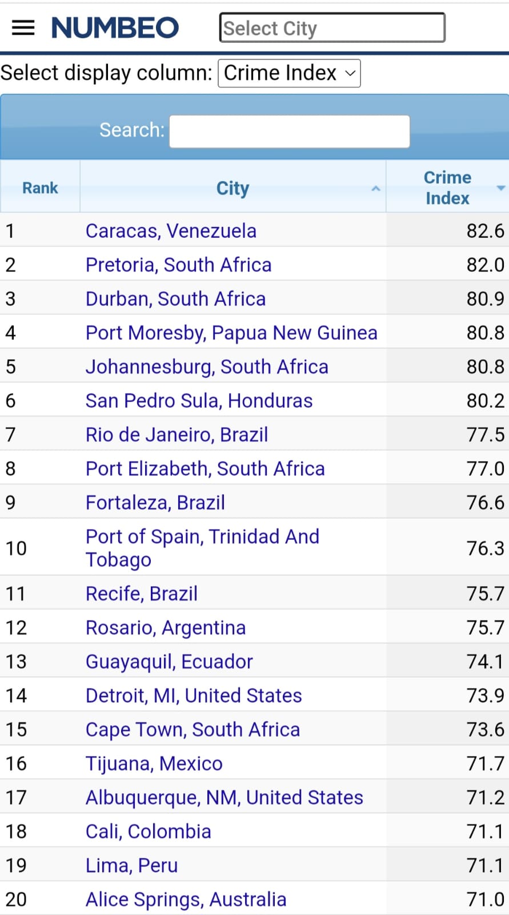Click the City column sort arrow
The width and height of the screenshot is (509, 915).
click(x=375, y=188)
